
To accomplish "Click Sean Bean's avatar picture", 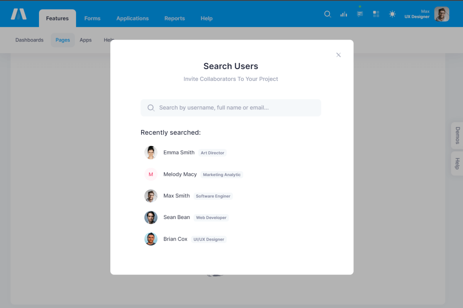I will 151,218.
